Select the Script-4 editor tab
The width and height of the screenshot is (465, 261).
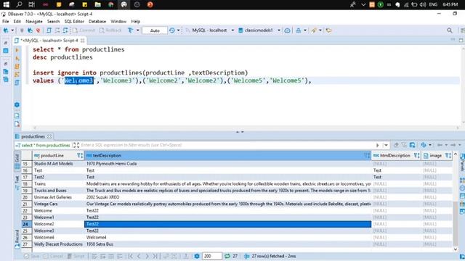[x=49, y=41]
